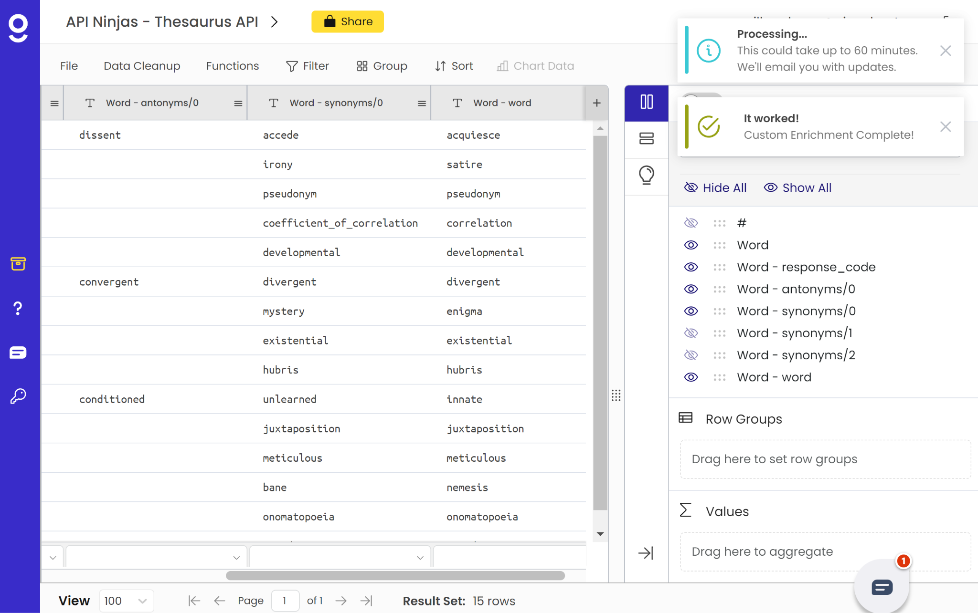
Task: Hide the Word column using its eye toggle
Action: [x=691, y=245]
